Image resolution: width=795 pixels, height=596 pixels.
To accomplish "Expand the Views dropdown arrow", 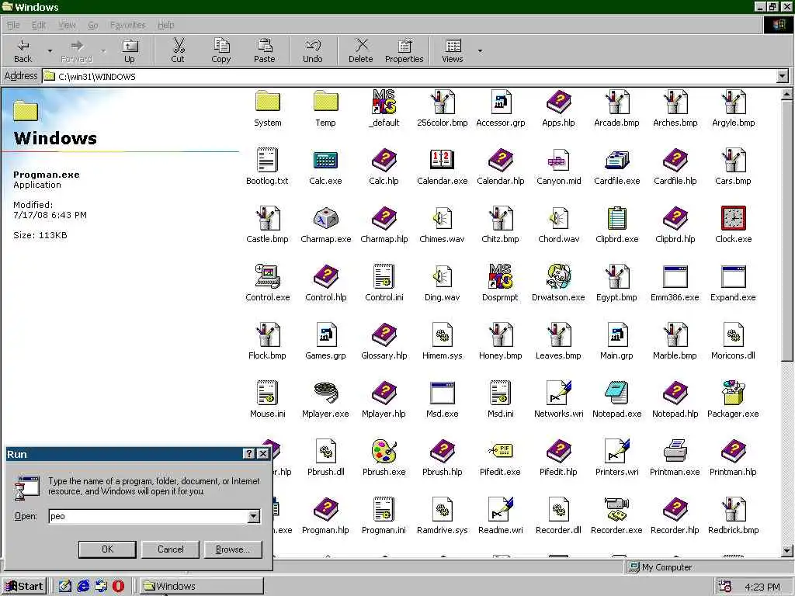I will click(x=480, y=50).
